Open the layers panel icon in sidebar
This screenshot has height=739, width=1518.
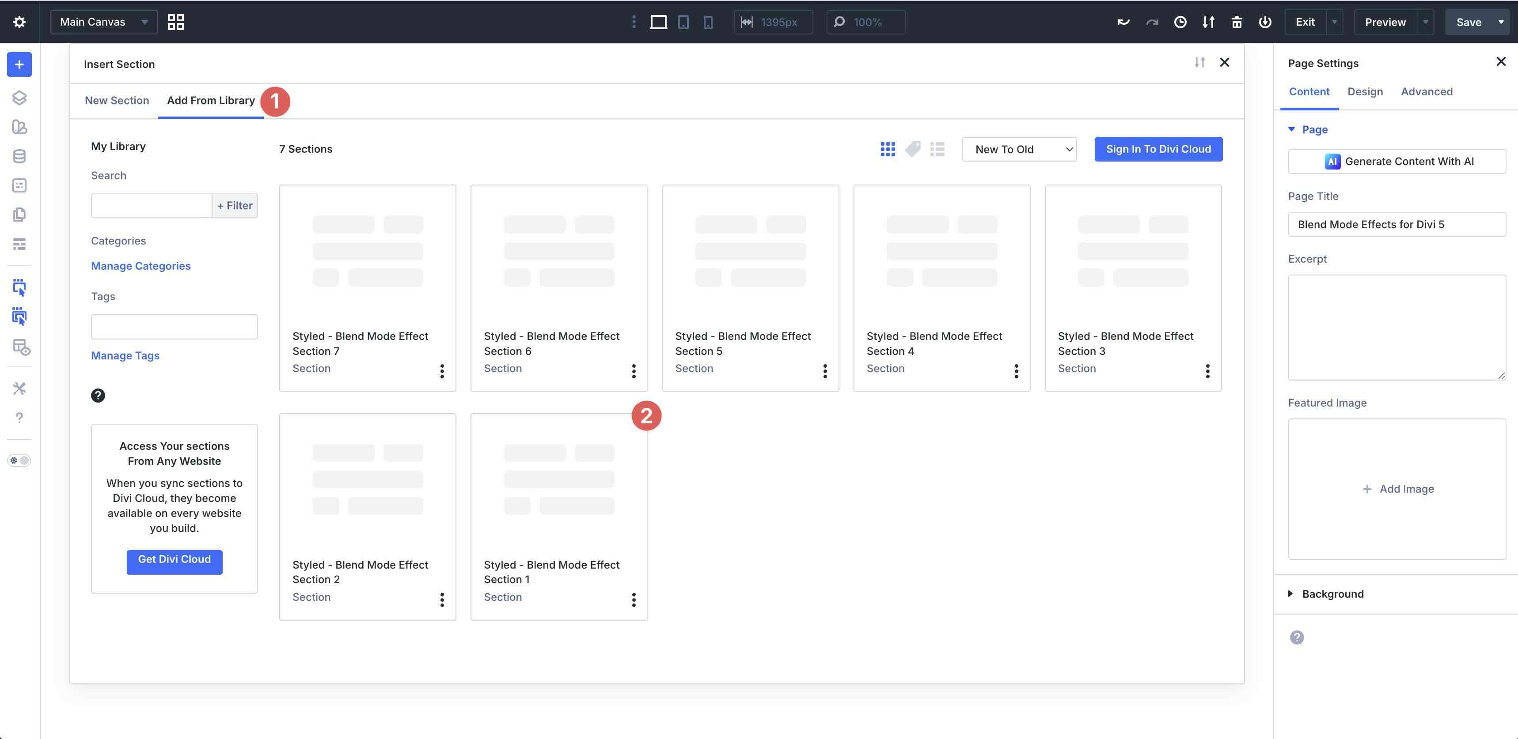[19, 97]
